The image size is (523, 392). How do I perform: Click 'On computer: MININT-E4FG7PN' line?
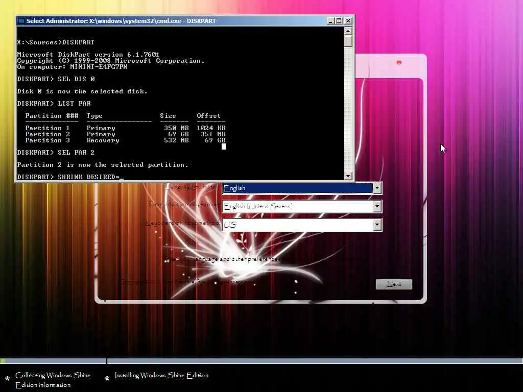73,67
